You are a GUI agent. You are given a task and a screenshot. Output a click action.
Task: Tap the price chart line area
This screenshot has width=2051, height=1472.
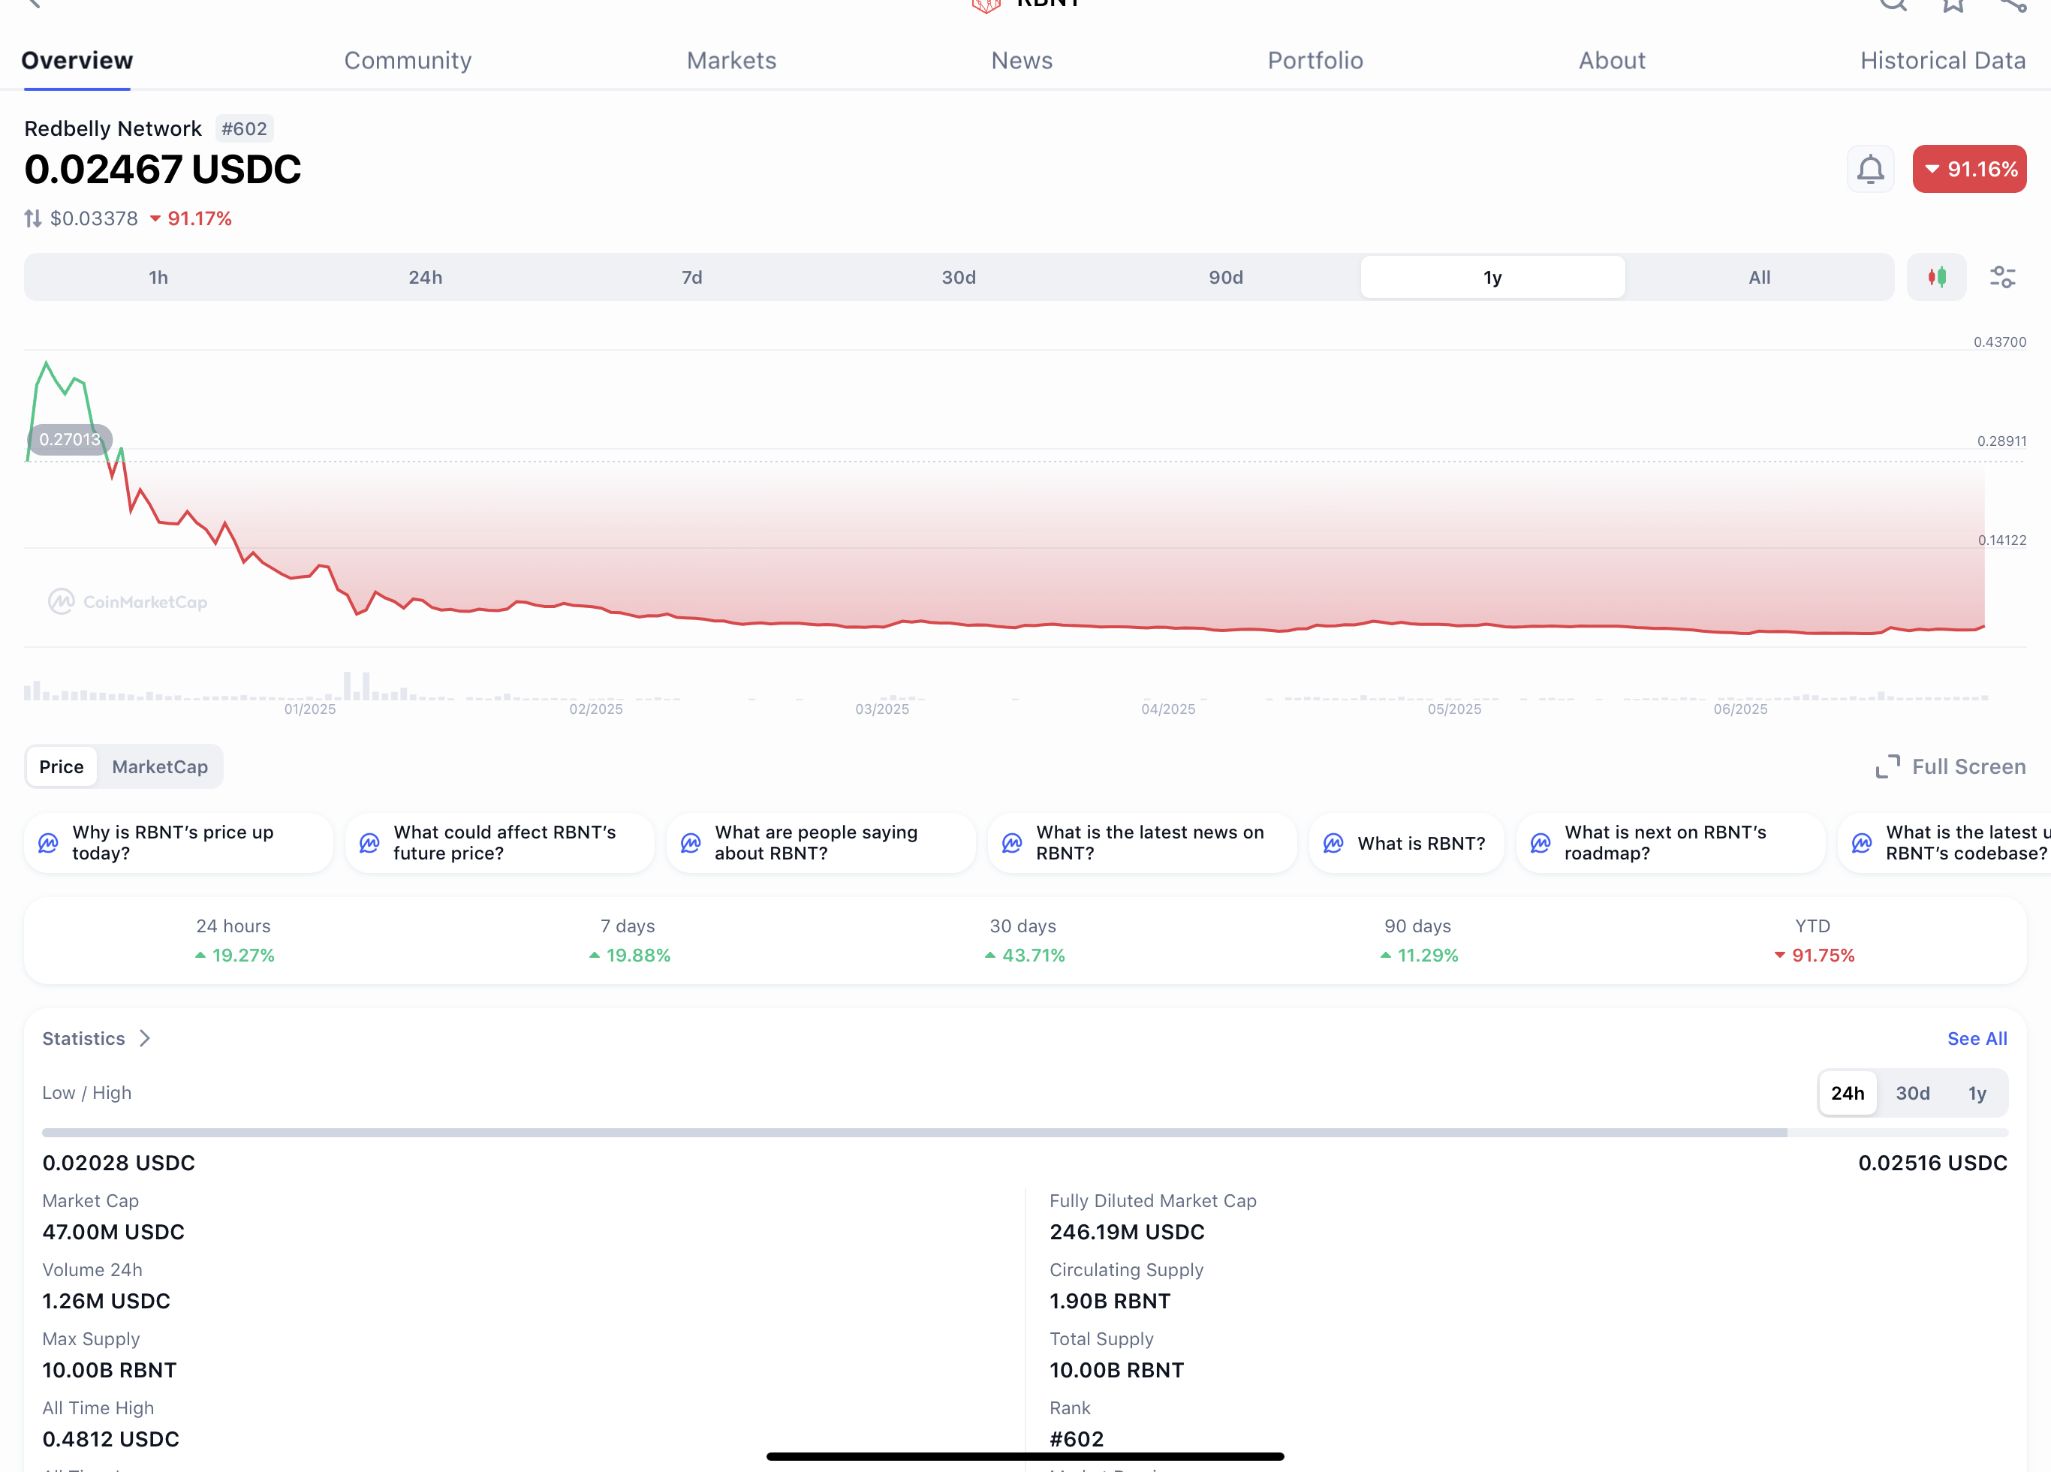pos(1004,497)
